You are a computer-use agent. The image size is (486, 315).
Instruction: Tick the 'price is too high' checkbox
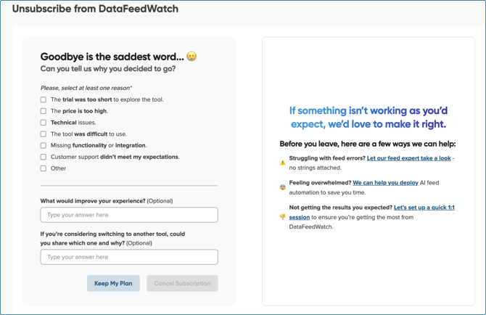click(x=44, y=111)
